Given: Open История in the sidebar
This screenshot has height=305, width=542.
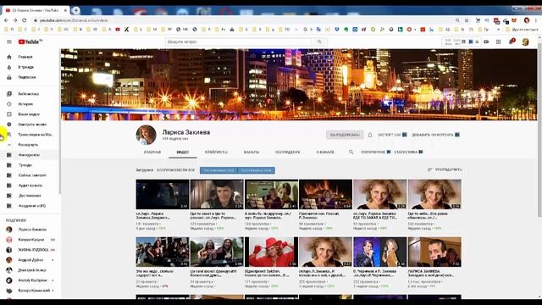Looking at the screenshot, I should (25, 103).
